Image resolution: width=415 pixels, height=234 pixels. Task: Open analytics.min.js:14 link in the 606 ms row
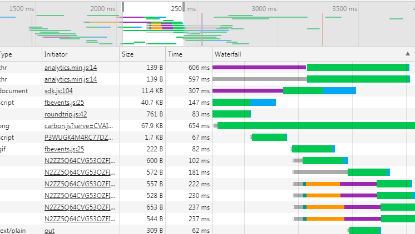coord(71,67)
